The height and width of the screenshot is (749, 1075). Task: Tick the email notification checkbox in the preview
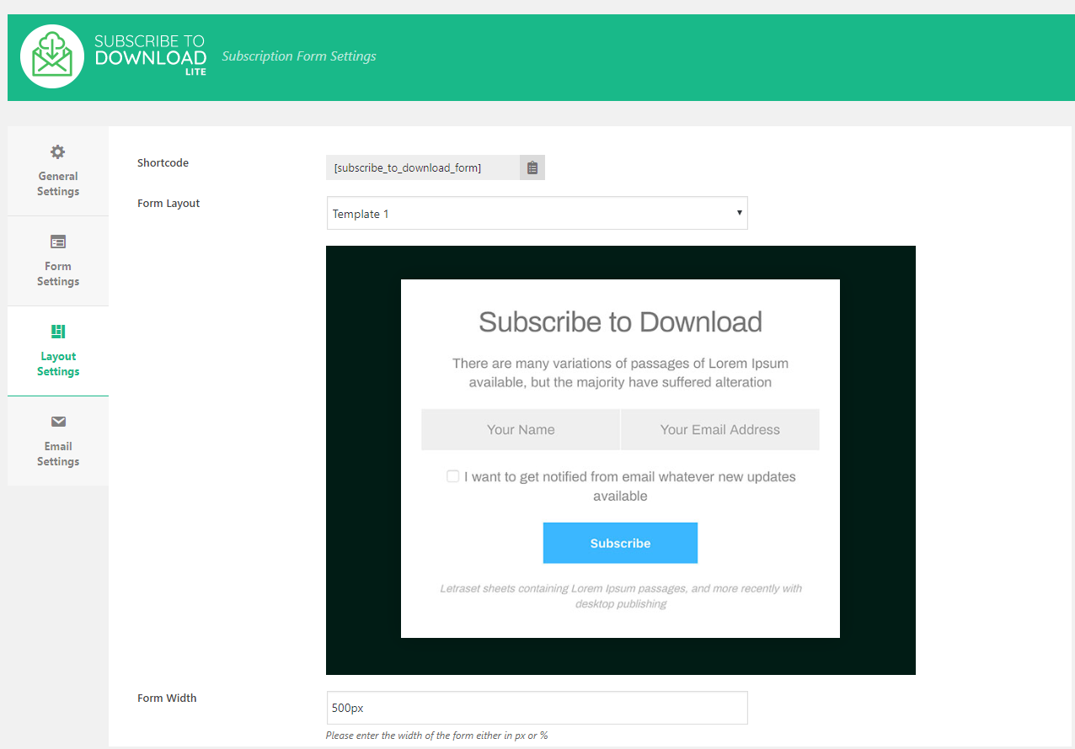pyautogui.click(x=453, y=476)
